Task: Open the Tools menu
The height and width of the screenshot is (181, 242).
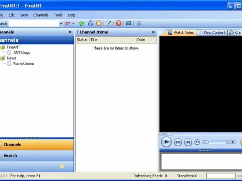Action: pos(58,15)
